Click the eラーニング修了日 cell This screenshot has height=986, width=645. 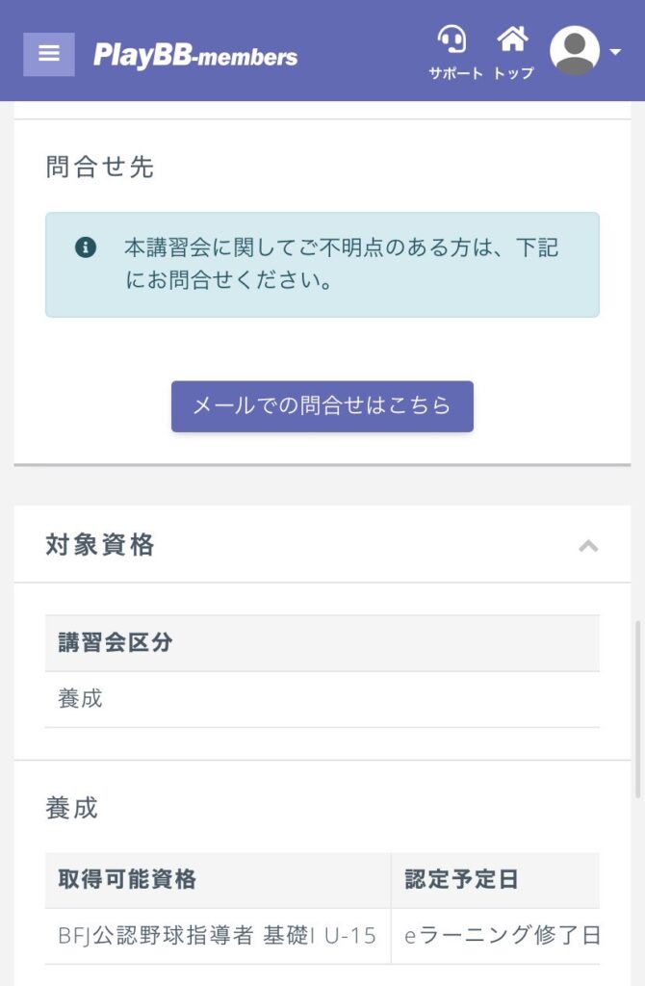click(503, 935)
